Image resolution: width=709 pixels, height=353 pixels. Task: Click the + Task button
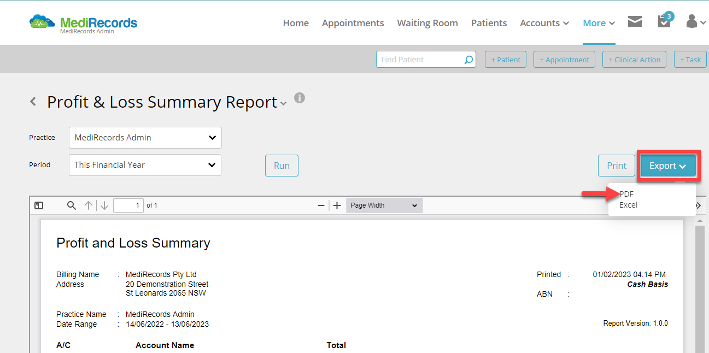point(690,60)
